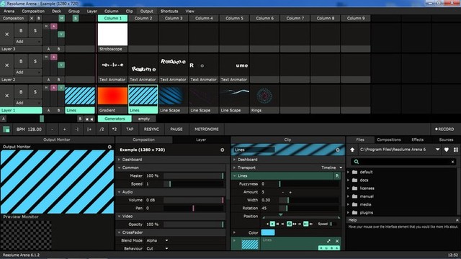This screenshot has height=259, width=461.
Task: Open composition panel settings circle icon
Action: pyautogui.click(x=223, y=150)
